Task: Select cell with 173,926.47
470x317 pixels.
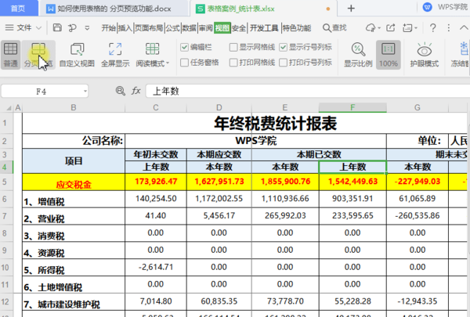Action: click(156, 182)
